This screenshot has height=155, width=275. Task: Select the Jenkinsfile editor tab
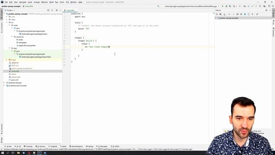[70, 10]
